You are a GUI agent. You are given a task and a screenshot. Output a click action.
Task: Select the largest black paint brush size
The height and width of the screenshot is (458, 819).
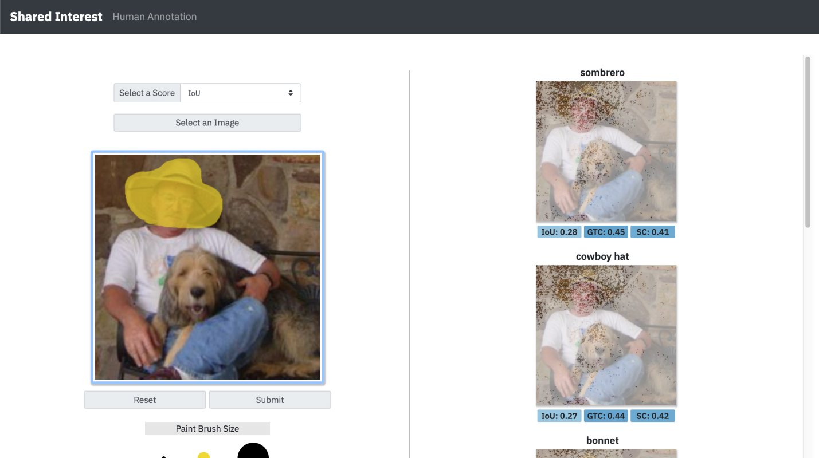pyautogui.click(x=253, y=451)
